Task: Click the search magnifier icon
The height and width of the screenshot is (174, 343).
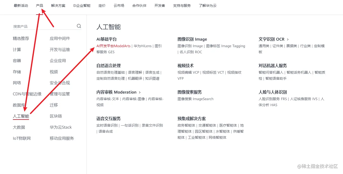Action: click(x=79, y=26)
